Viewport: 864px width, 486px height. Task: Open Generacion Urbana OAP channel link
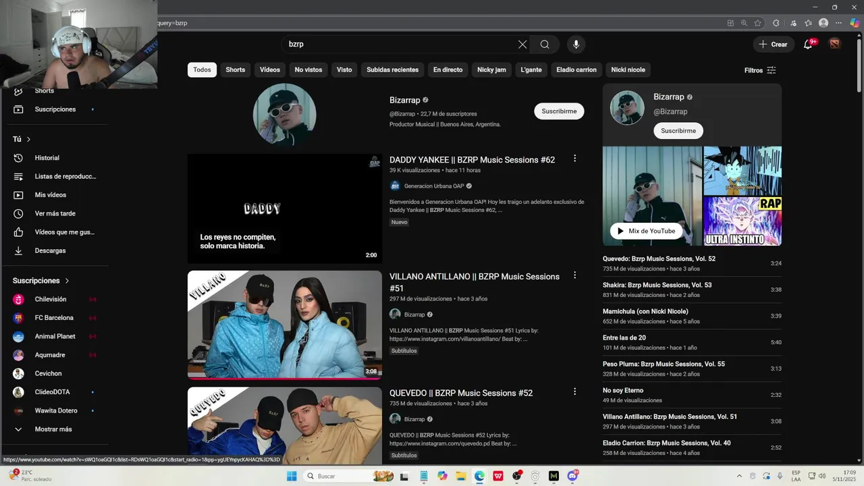click(434, 186)
